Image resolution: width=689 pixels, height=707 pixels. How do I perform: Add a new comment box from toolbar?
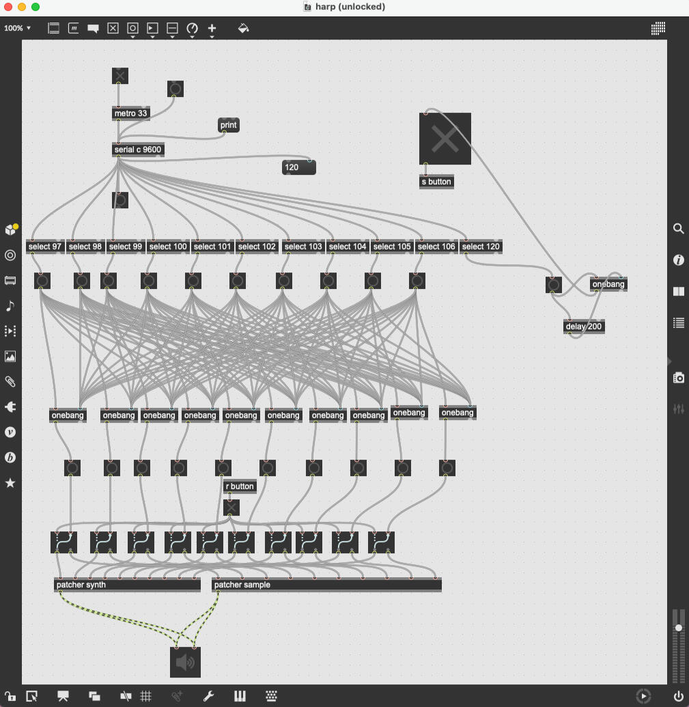coord(93,28)
